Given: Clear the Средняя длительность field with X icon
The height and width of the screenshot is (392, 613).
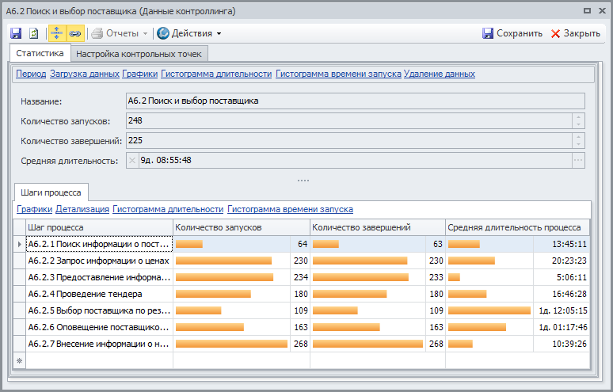Looking at the screenshot, I should (x=132, y=160).
